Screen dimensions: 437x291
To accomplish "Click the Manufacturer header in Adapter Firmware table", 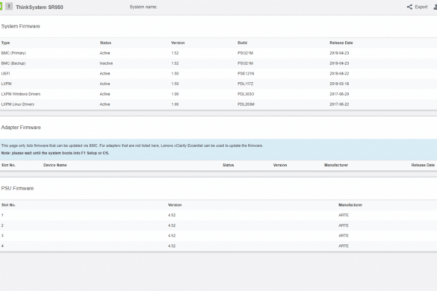I will [336, 165].
